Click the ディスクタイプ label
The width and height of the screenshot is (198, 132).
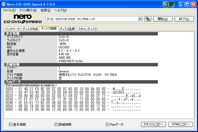(15, 37)
